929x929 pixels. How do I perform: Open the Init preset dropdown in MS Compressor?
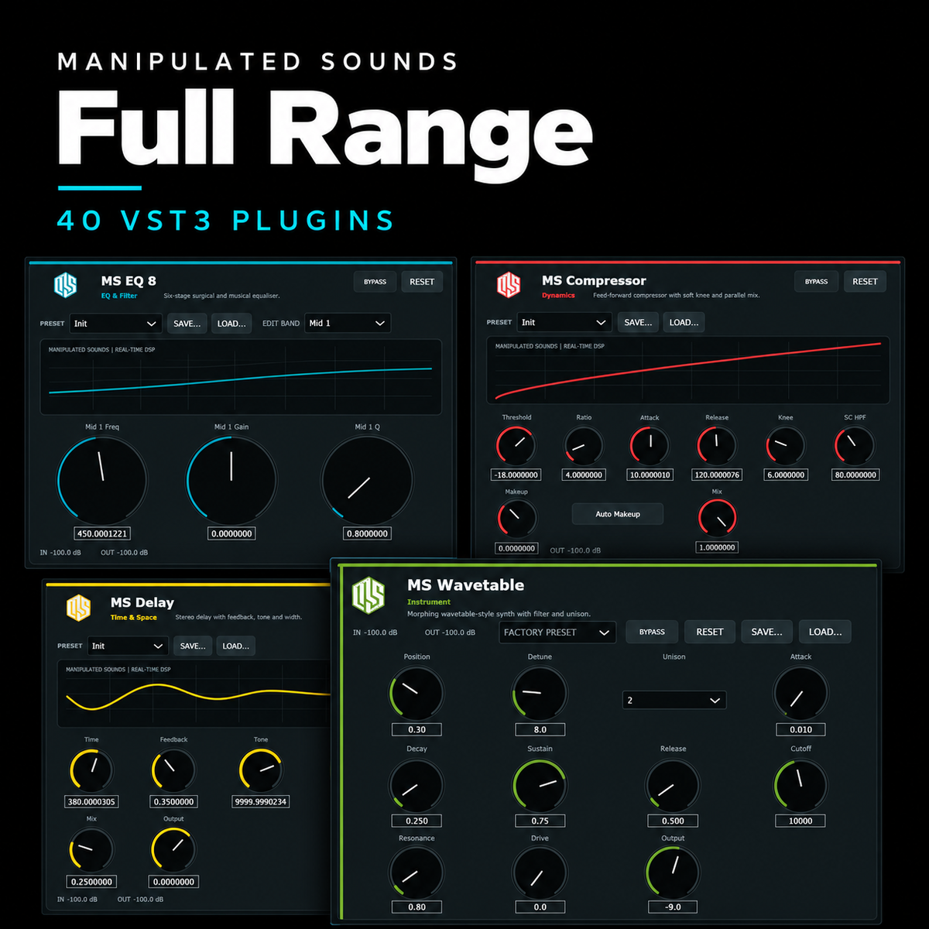564,322
